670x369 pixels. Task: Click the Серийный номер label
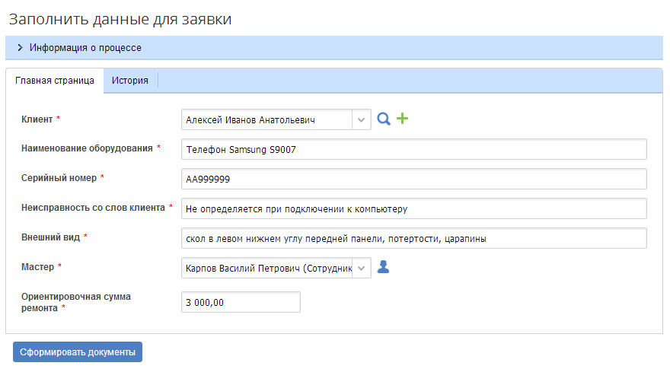point(59,178)
